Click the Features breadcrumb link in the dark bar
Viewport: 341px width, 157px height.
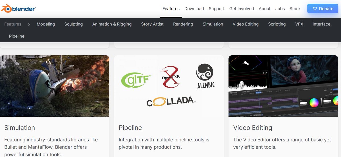[x=13, y=24]
